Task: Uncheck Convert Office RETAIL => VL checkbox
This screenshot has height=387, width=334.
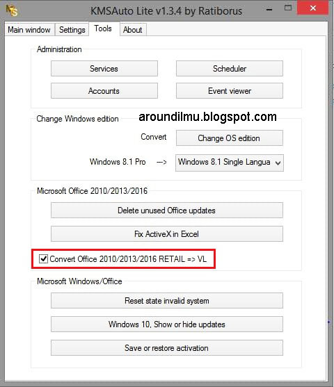Action: [x=43, y=259]
